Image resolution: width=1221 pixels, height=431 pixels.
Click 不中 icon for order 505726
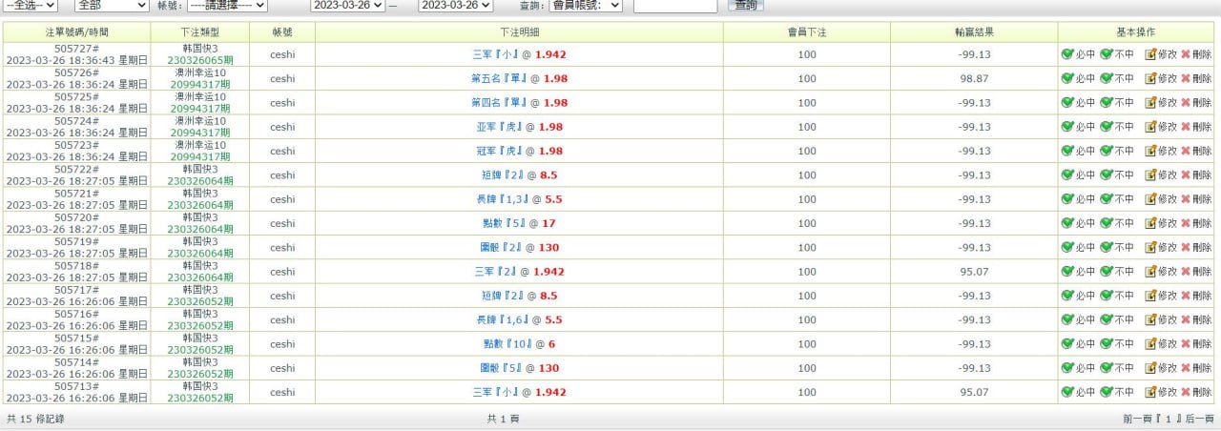point(1107,78)
